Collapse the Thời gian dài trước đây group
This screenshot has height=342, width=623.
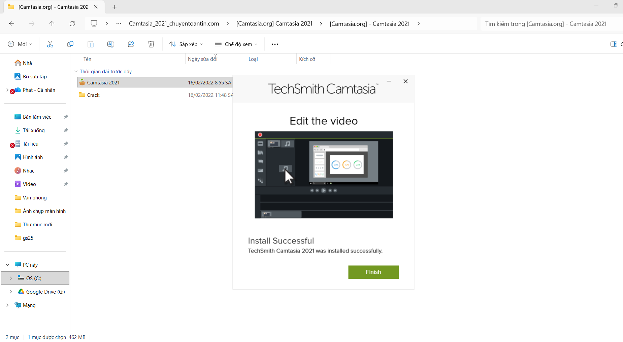click(76, 72)
